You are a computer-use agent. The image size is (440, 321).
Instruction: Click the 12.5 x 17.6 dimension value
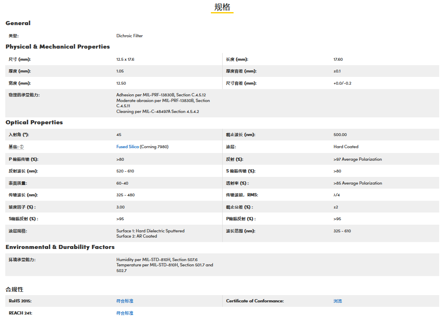pyautogui.click(x=125, y=60)
